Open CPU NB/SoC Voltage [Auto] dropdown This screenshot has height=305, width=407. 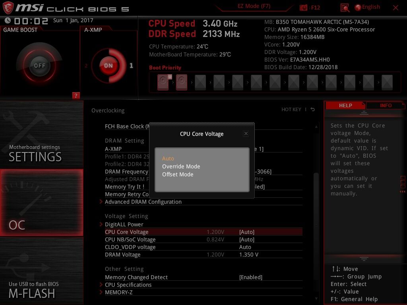[x=246, y=239]
